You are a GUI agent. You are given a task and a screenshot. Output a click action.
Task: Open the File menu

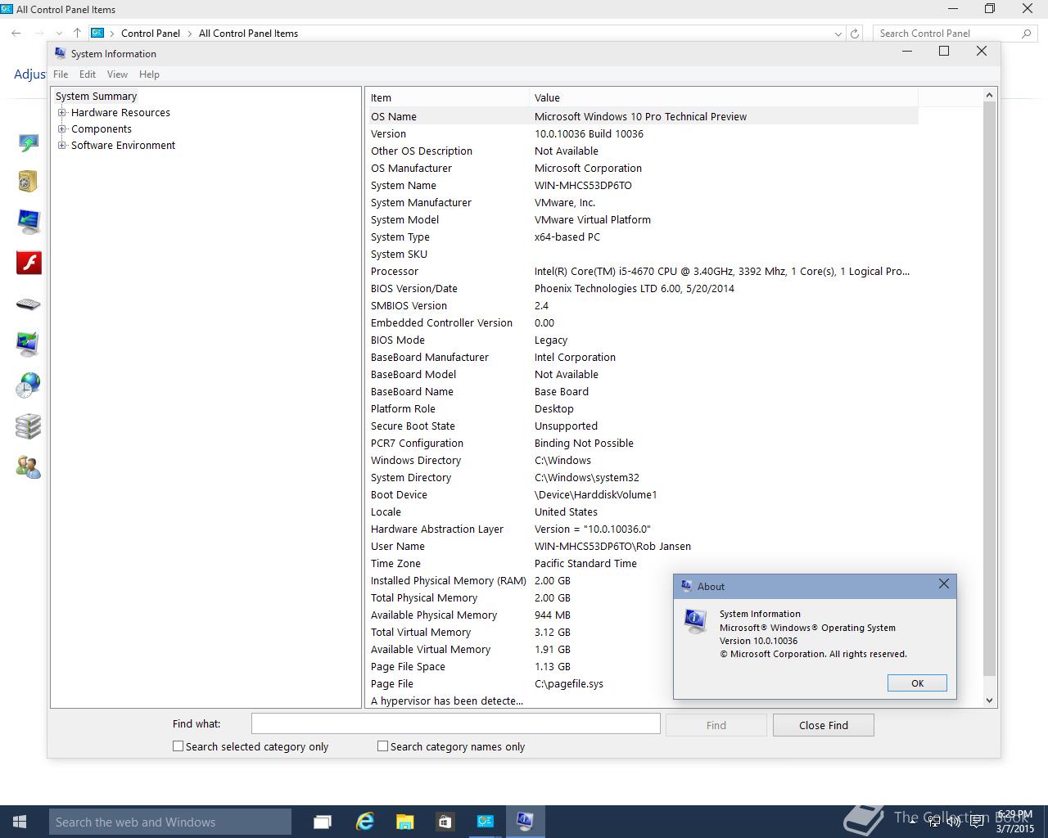point(61,74)
